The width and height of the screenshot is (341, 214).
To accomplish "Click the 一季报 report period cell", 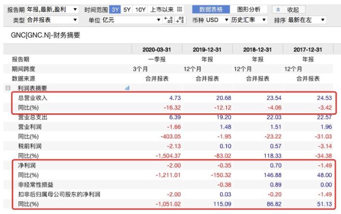I will pos(157,59).
